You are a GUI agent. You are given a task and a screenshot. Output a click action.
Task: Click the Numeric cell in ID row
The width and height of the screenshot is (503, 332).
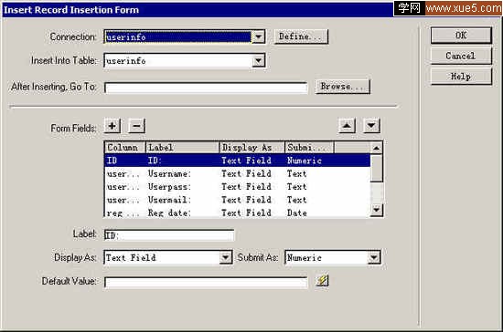coord(305,161)
